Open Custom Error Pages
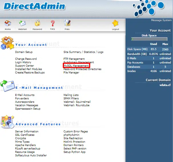Viewport: 173px width, 162px height. (x=76, y=131)
